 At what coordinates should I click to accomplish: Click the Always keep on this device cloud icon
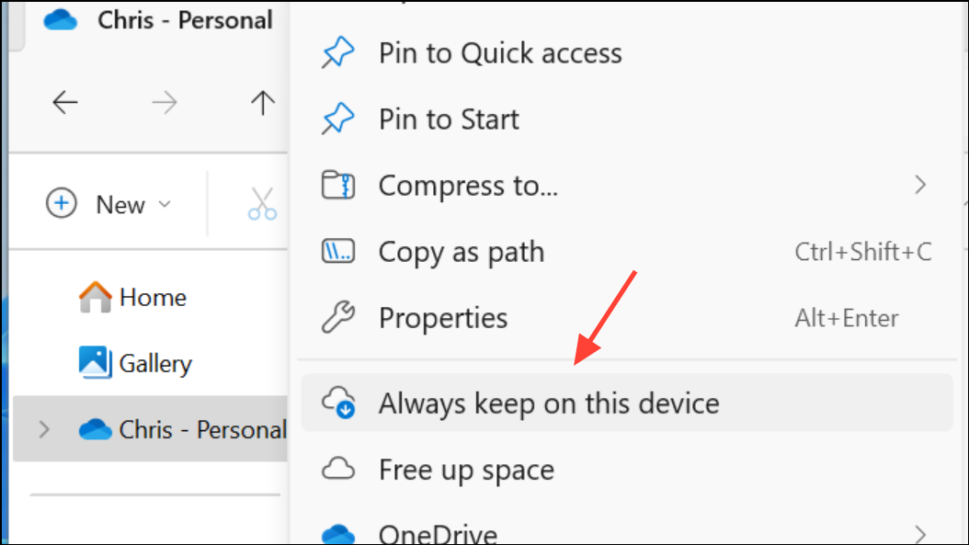pyautogui.click(x=337, y=403)
